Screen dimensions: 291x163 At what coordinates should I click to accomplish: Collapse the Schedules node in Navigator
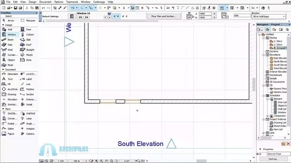263,96
